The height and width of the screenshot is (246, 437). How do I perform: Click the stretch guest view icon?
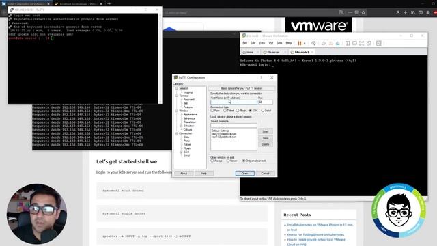point(378,43)
